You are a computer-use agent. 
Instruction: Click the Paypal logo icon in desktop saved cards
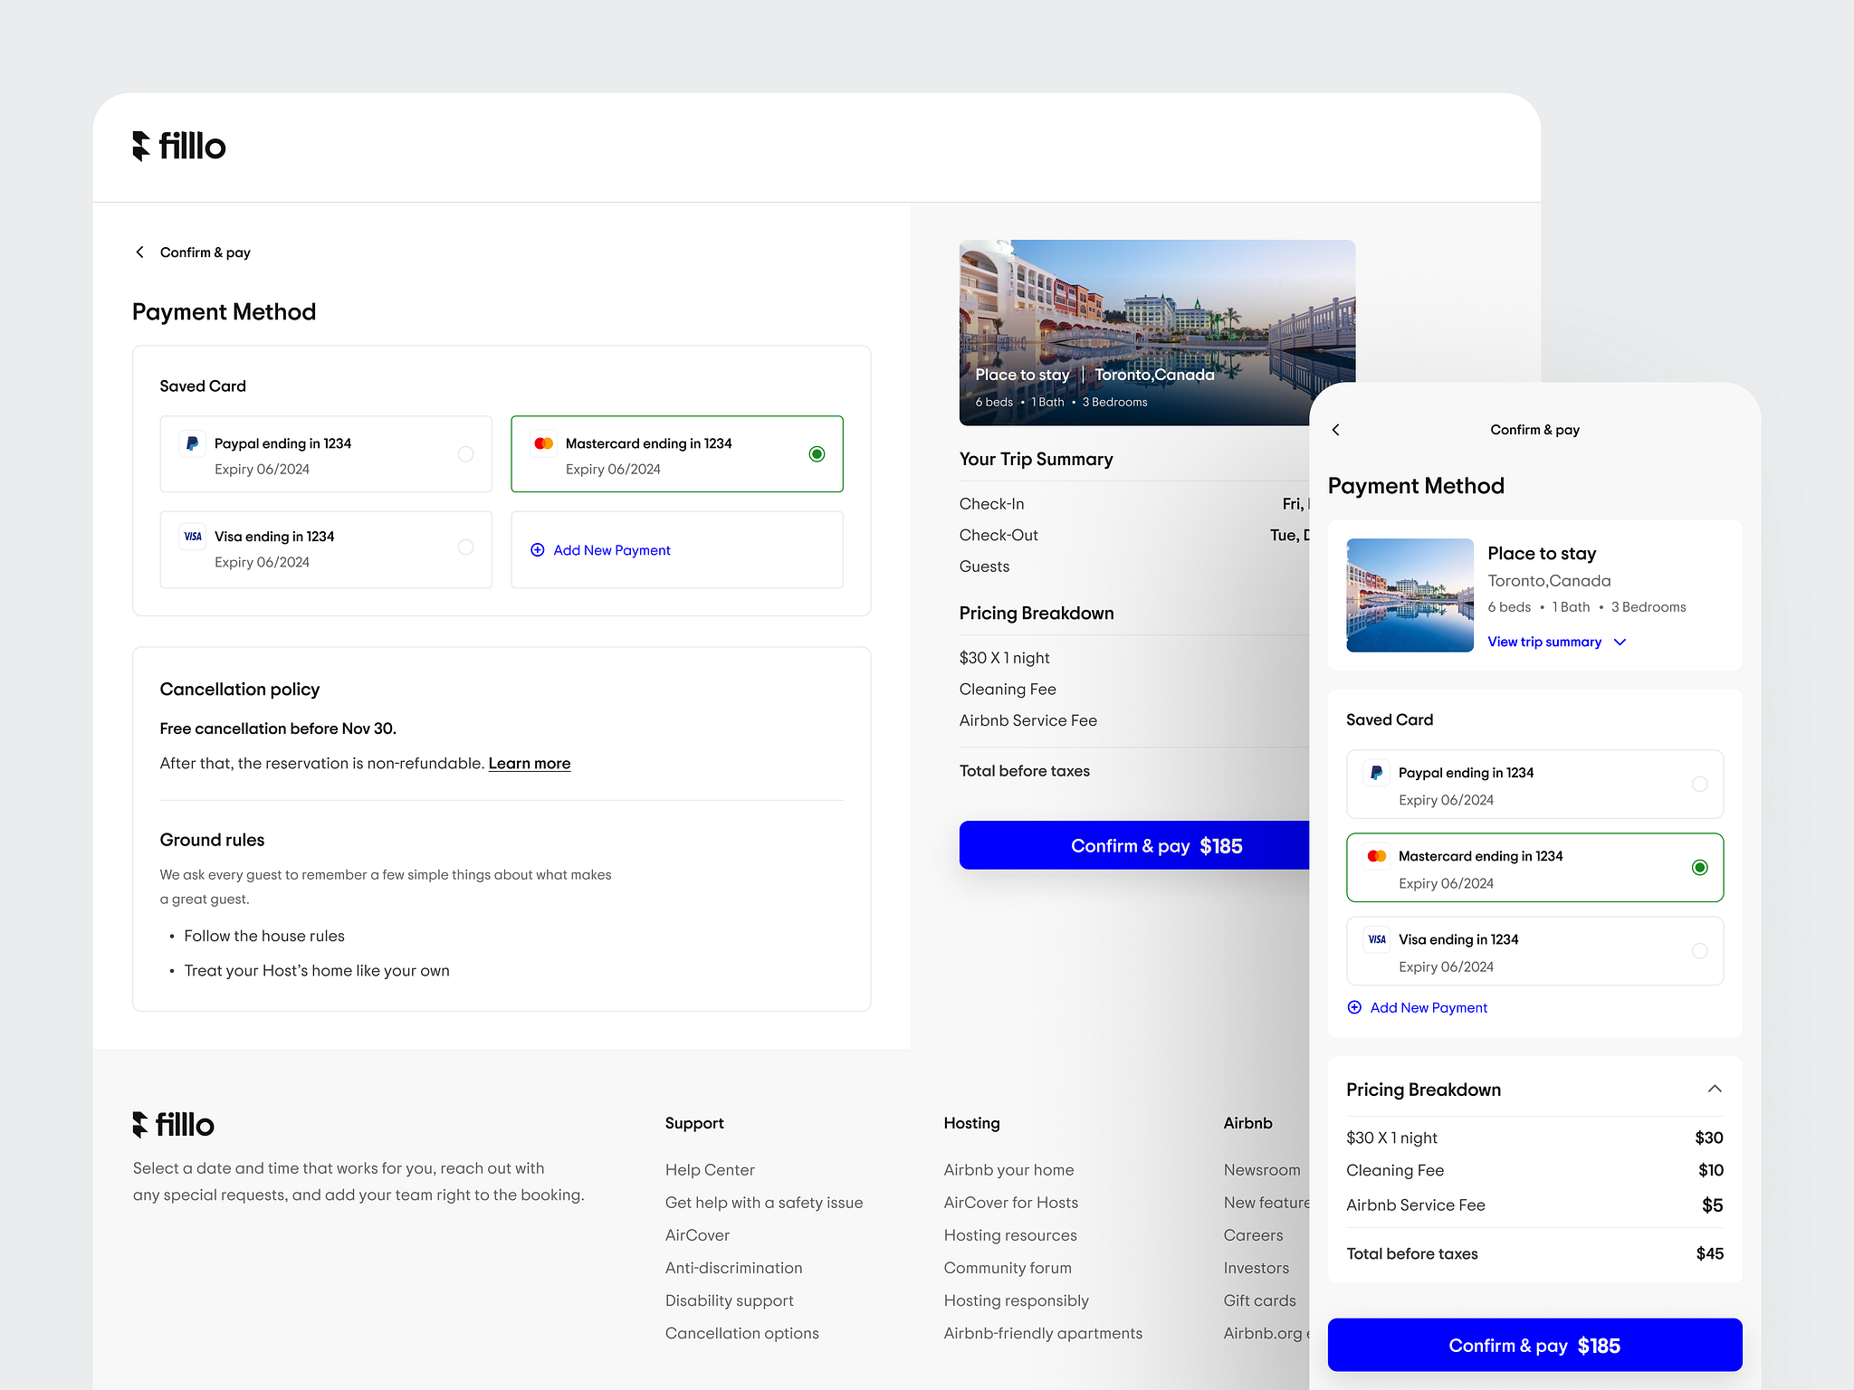(x=192, y=443)
